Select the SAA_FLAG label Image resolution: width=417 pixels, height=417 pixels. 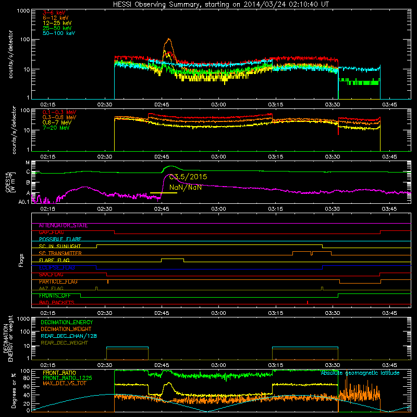(x=51, y=275)
